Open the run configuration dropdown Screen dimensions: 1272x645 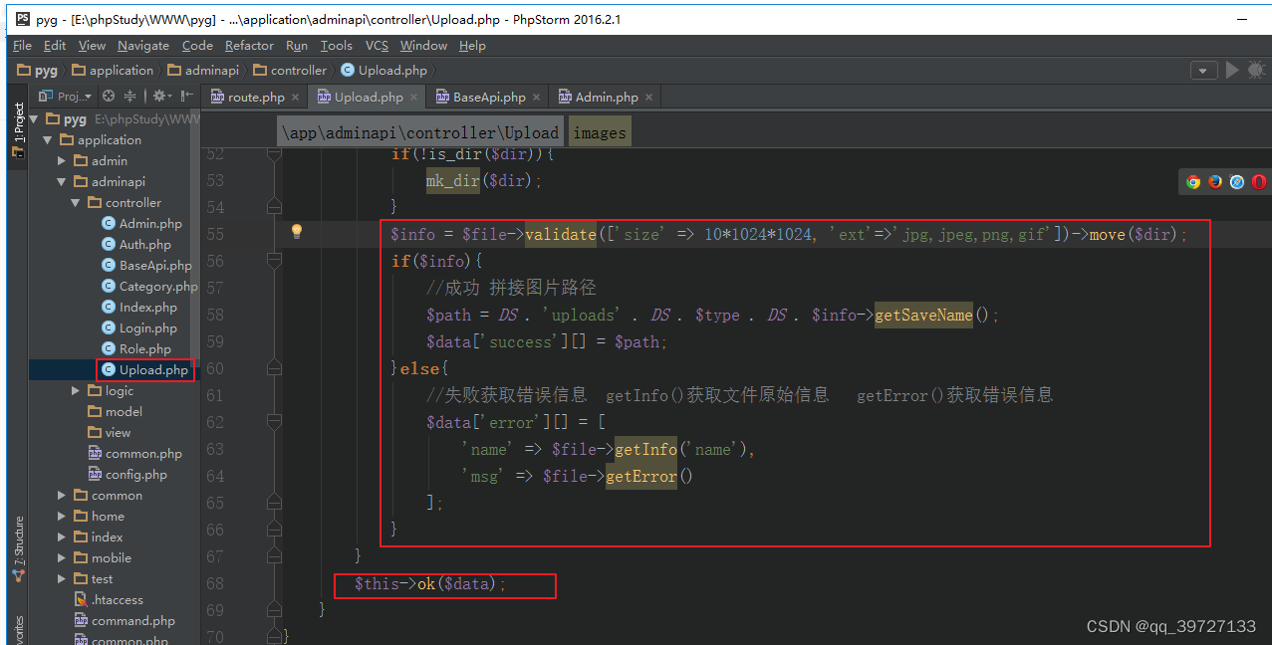click(x=1204, y=71)
